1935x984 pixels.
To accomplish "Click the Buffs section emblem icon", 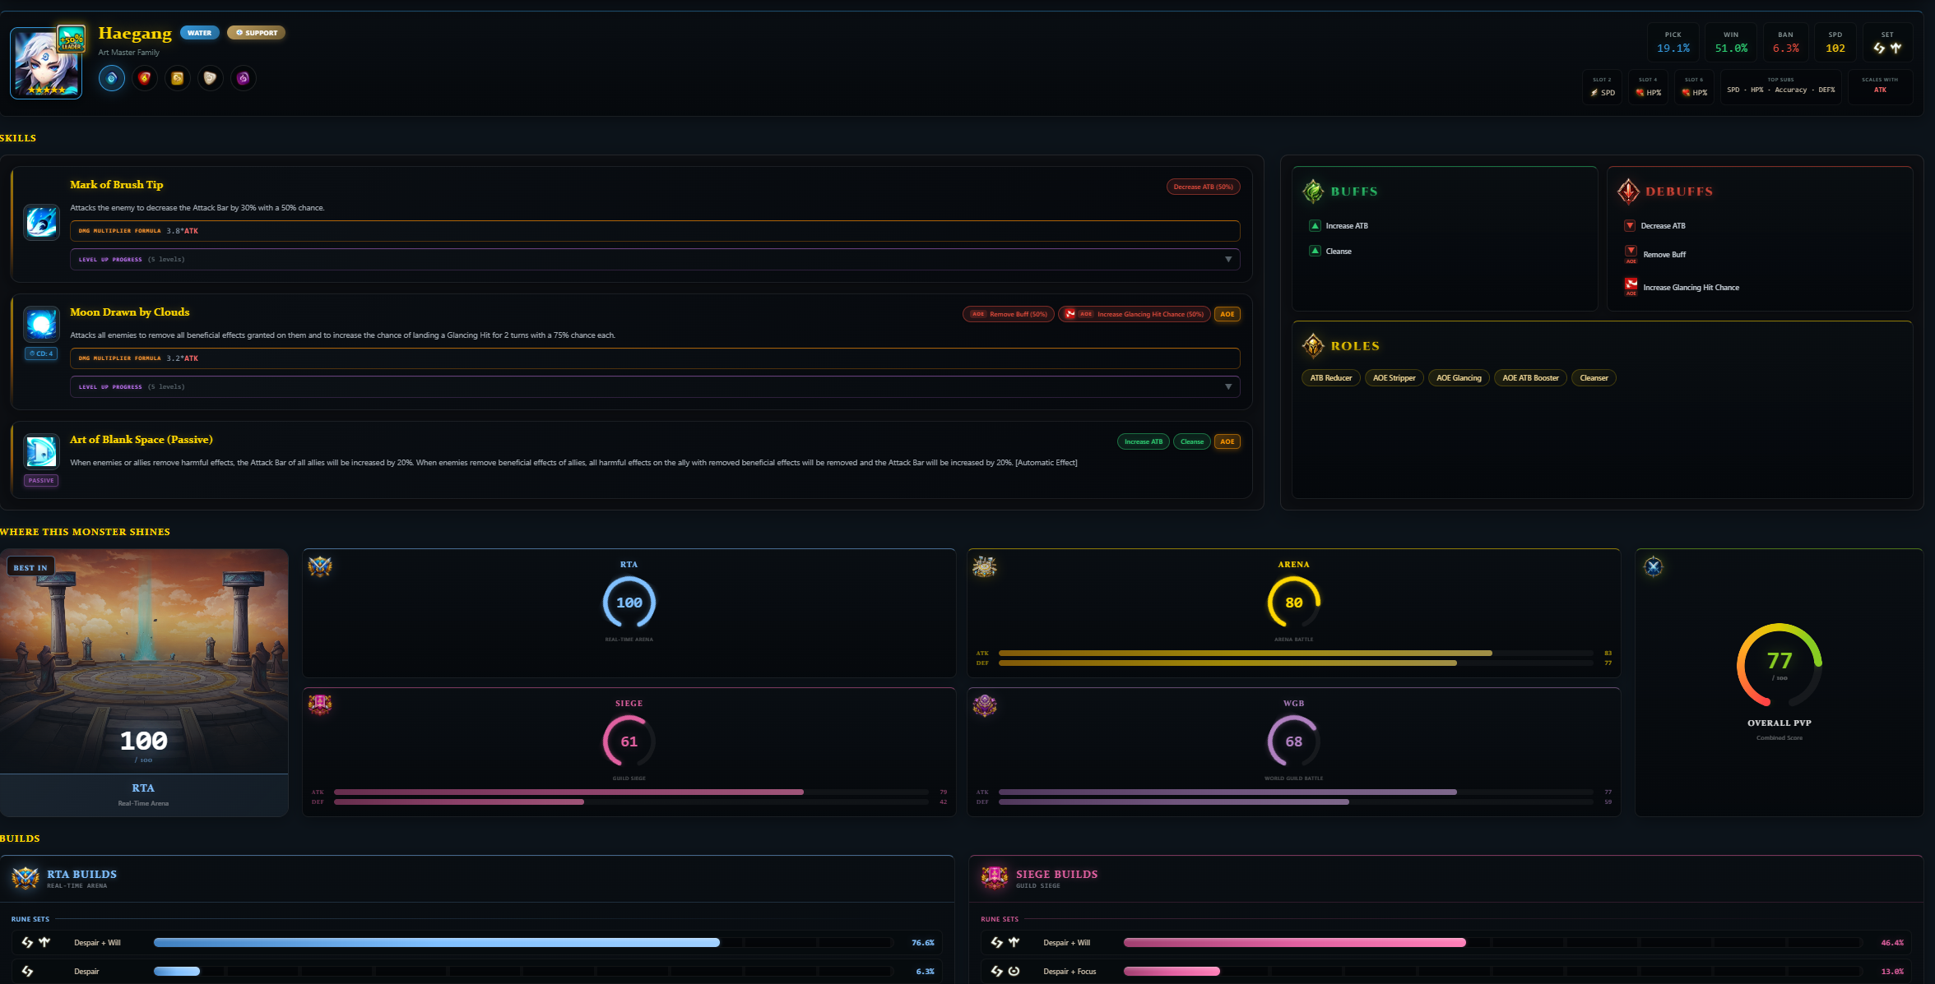I will [x=1313, y=191].
